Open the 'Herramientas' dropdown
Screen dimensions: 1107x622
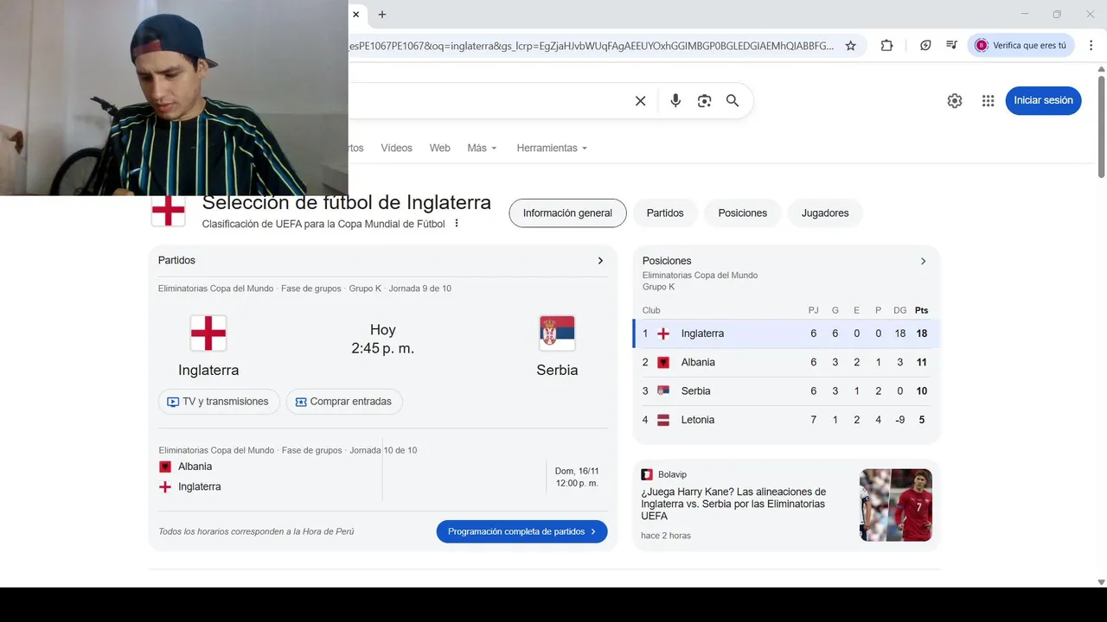point(552,148)
